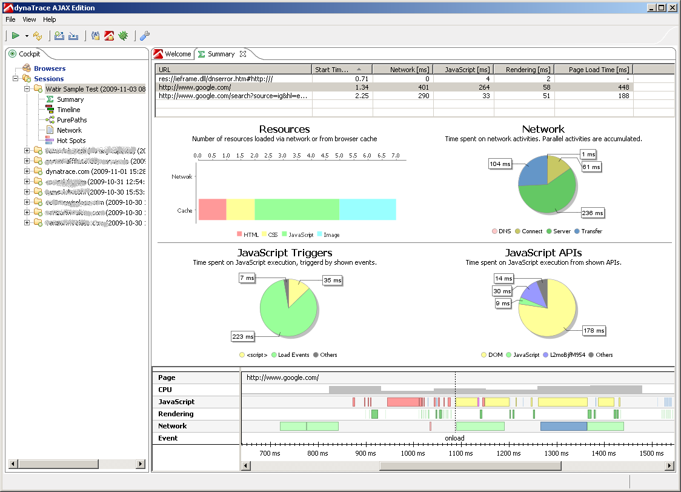Open the PurePaths tree item

(x=71, y=120)
